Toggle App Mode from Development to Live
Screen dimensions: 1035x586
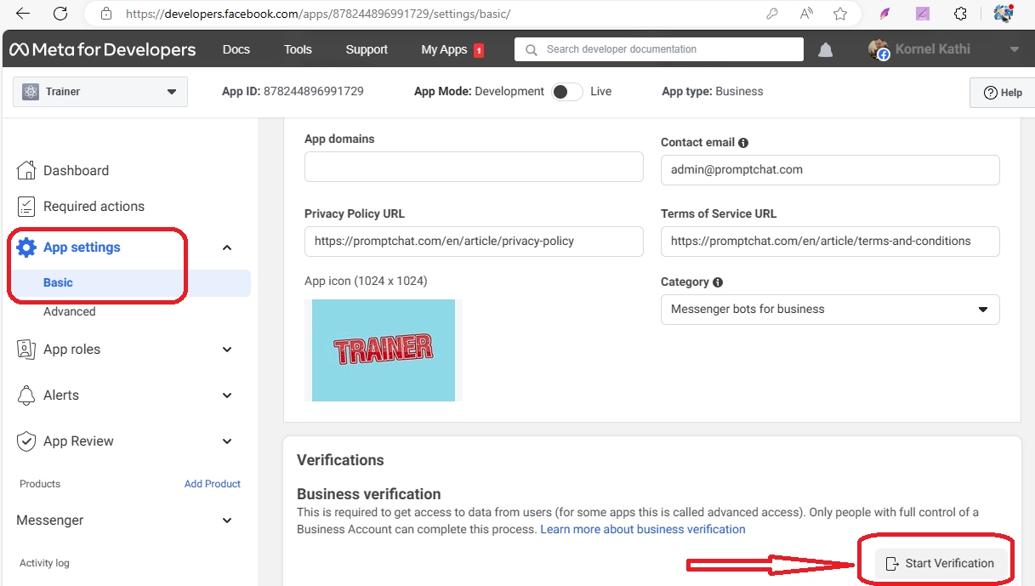click(567, 92)
